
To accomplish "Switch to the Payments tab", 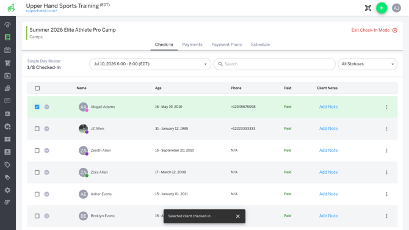I will [x=192, y=45].
